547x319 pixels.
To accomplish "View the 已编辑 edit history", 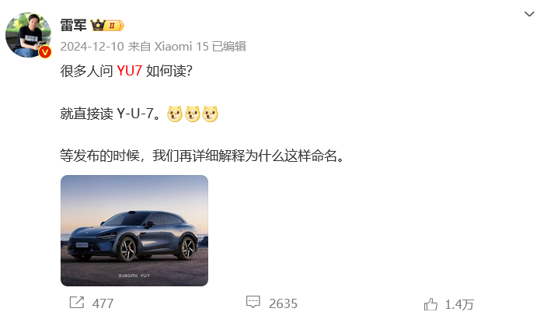I will (x=229, y=47).
